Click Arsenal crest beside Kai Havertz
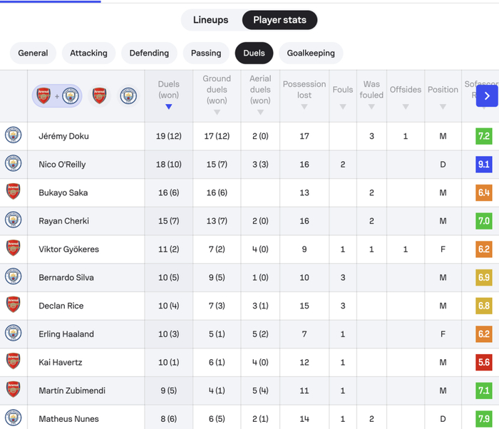 14,361
